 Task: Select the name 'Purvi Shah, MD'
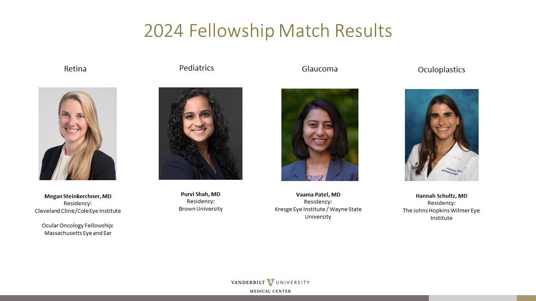point(201,194)
